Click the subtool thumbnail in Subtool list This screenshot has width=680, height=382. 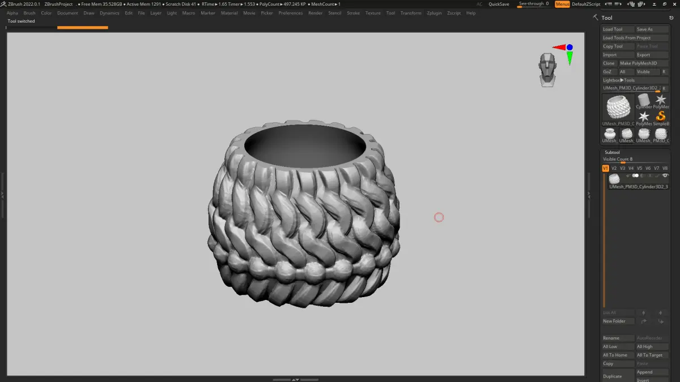[614, 178]
